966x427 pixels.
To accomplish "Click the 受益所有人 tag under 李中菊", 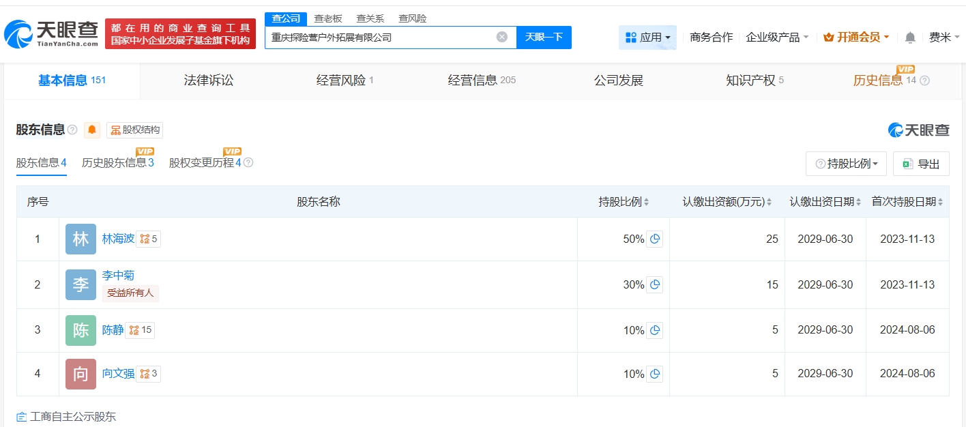I will coord(130,293).
